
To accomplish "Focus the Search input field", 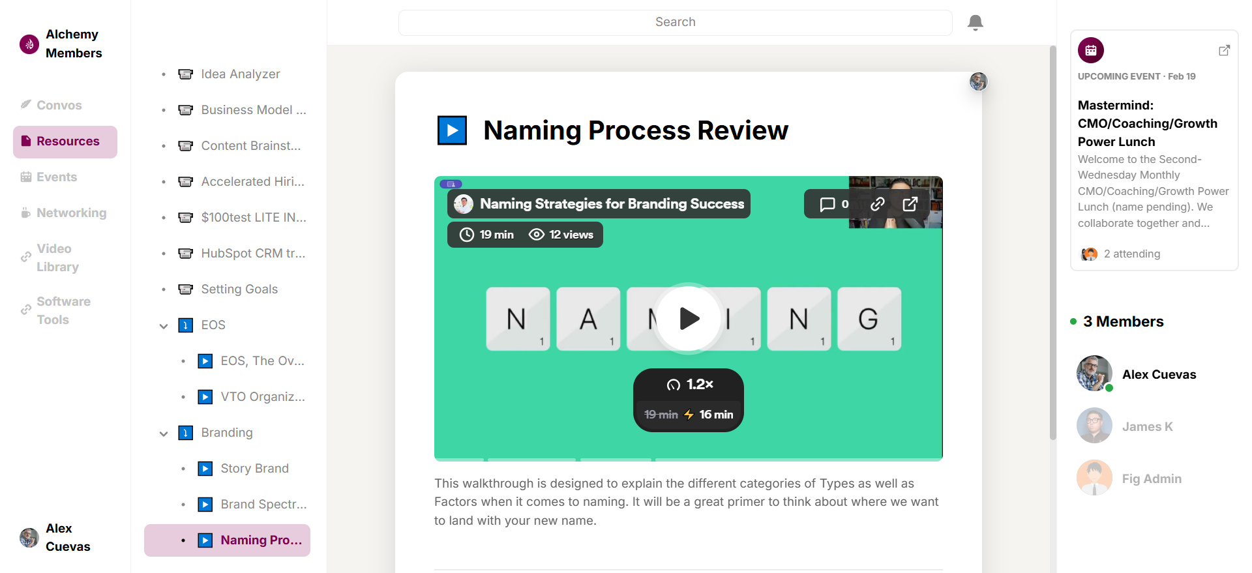I will (x=675, y=22).
